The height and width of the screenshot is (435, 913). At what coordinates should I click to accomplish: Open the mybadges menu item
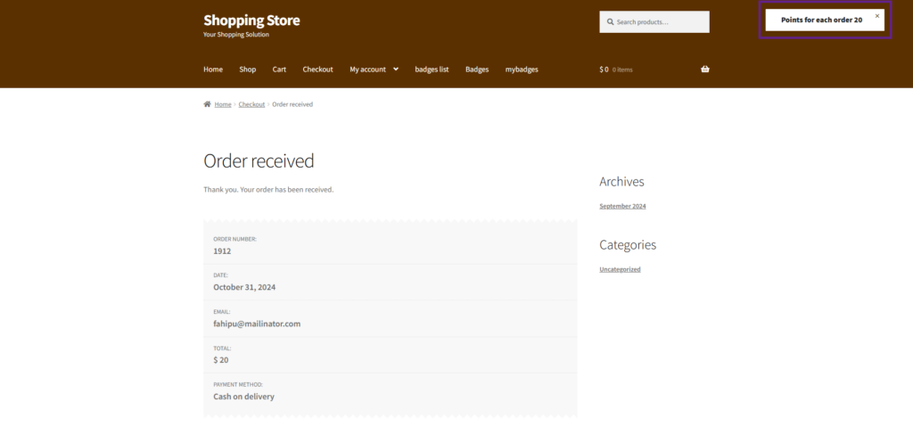522,70
